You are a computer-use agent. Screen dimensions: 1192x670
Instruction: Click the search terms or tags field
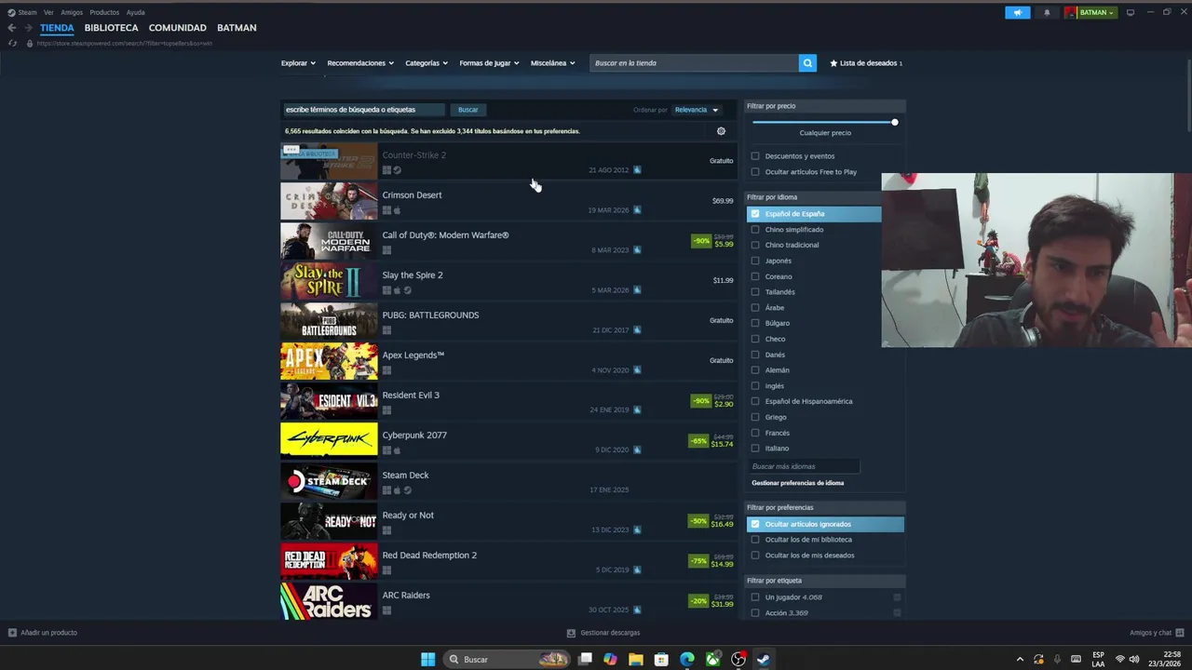tap(364, 110)
